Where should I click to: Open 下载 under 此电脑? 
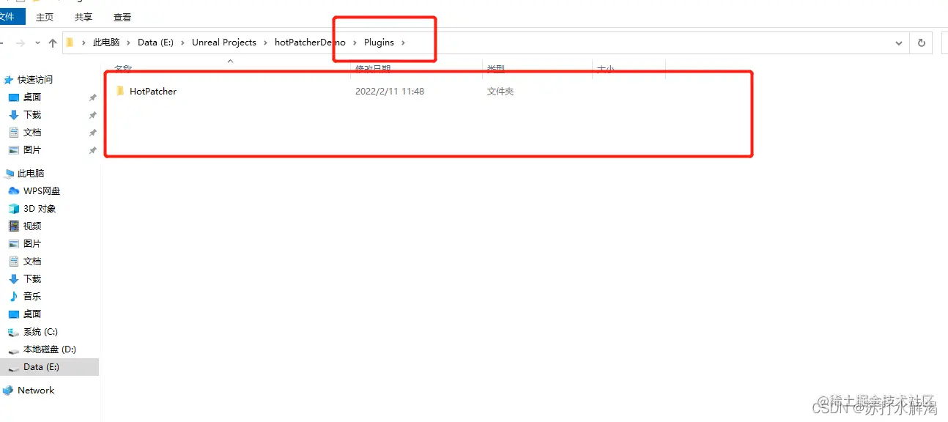click(32, 279)
